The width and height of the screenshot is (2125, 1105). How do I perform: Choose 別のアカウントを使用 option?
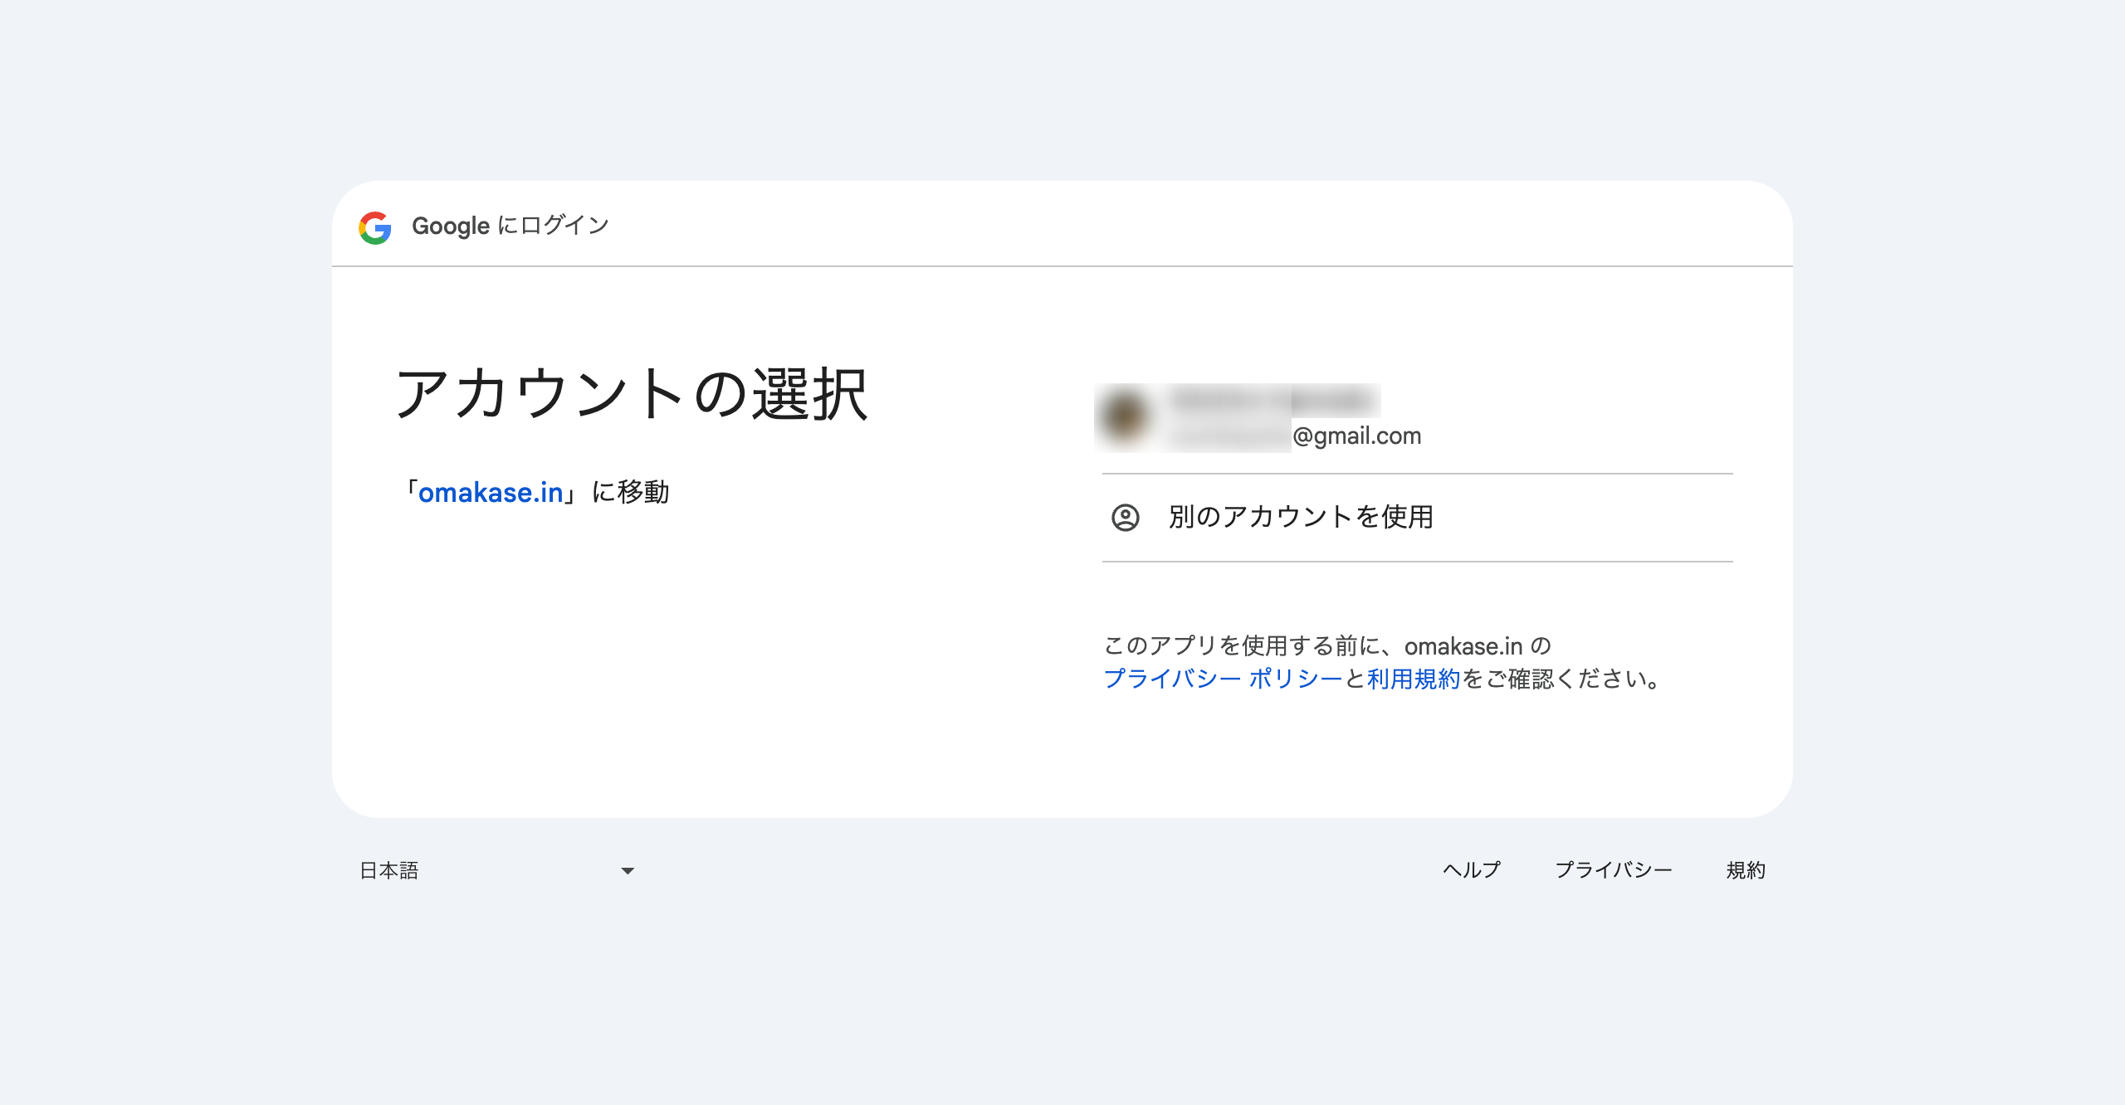tap(1417, 518)
